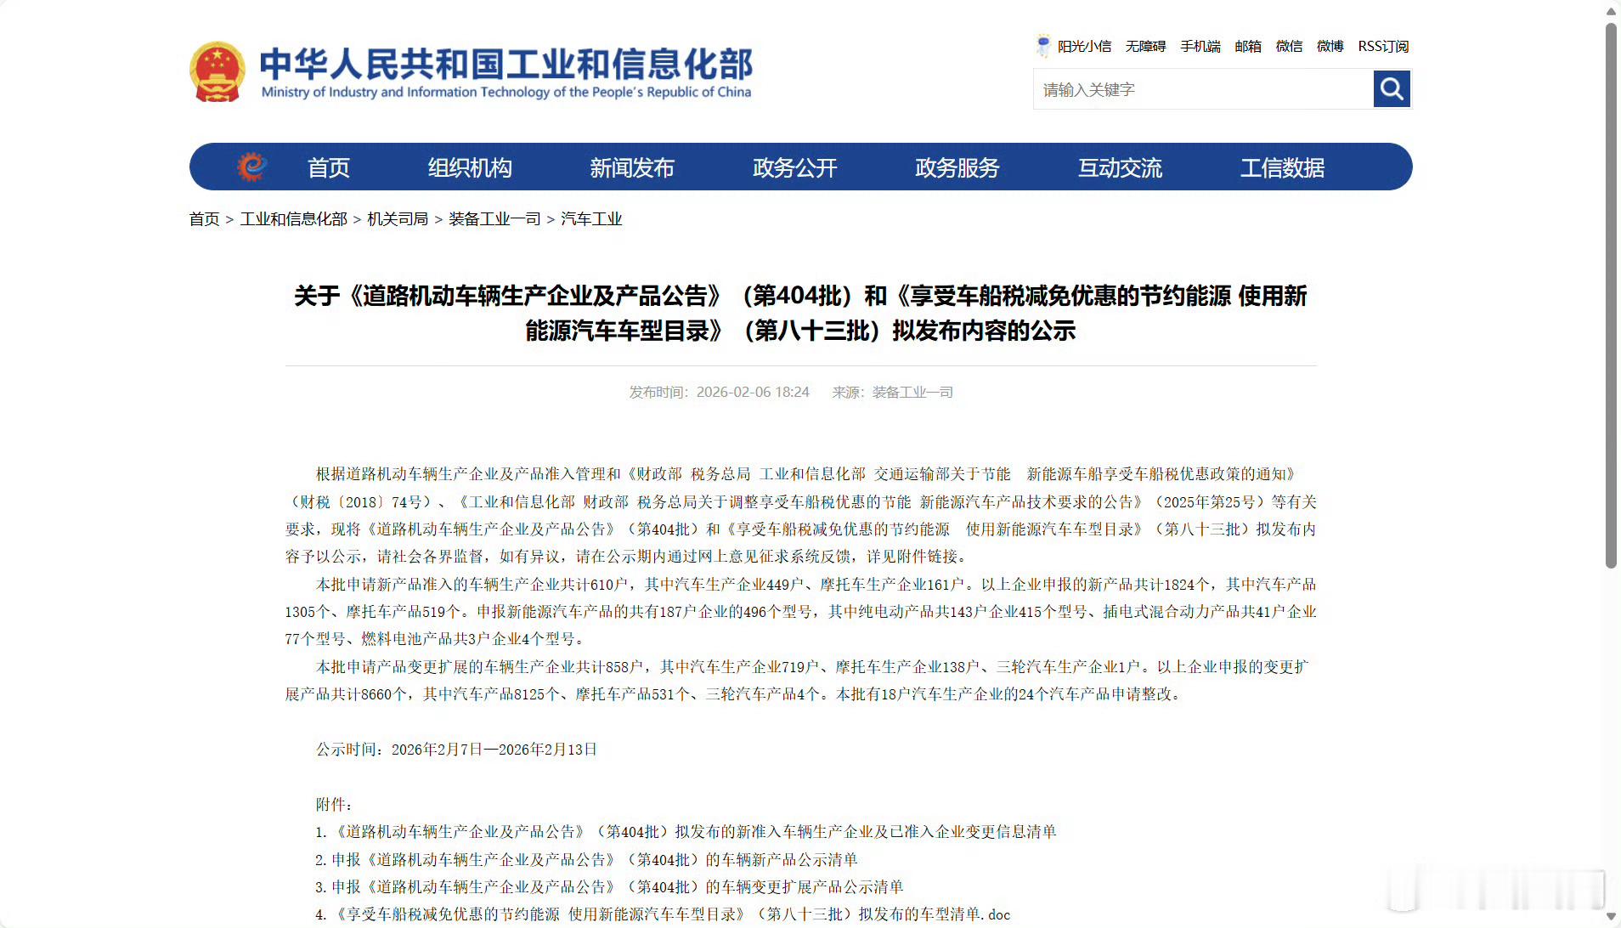The width and height of the screenshot is (1621, 928).
Task: Click the 微信 link
Action: [1289, 46]
